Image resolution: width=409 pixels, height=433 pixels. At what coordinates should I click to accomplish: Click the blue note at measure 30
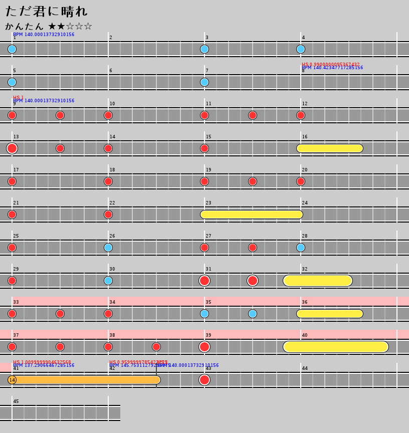point(108,281)
